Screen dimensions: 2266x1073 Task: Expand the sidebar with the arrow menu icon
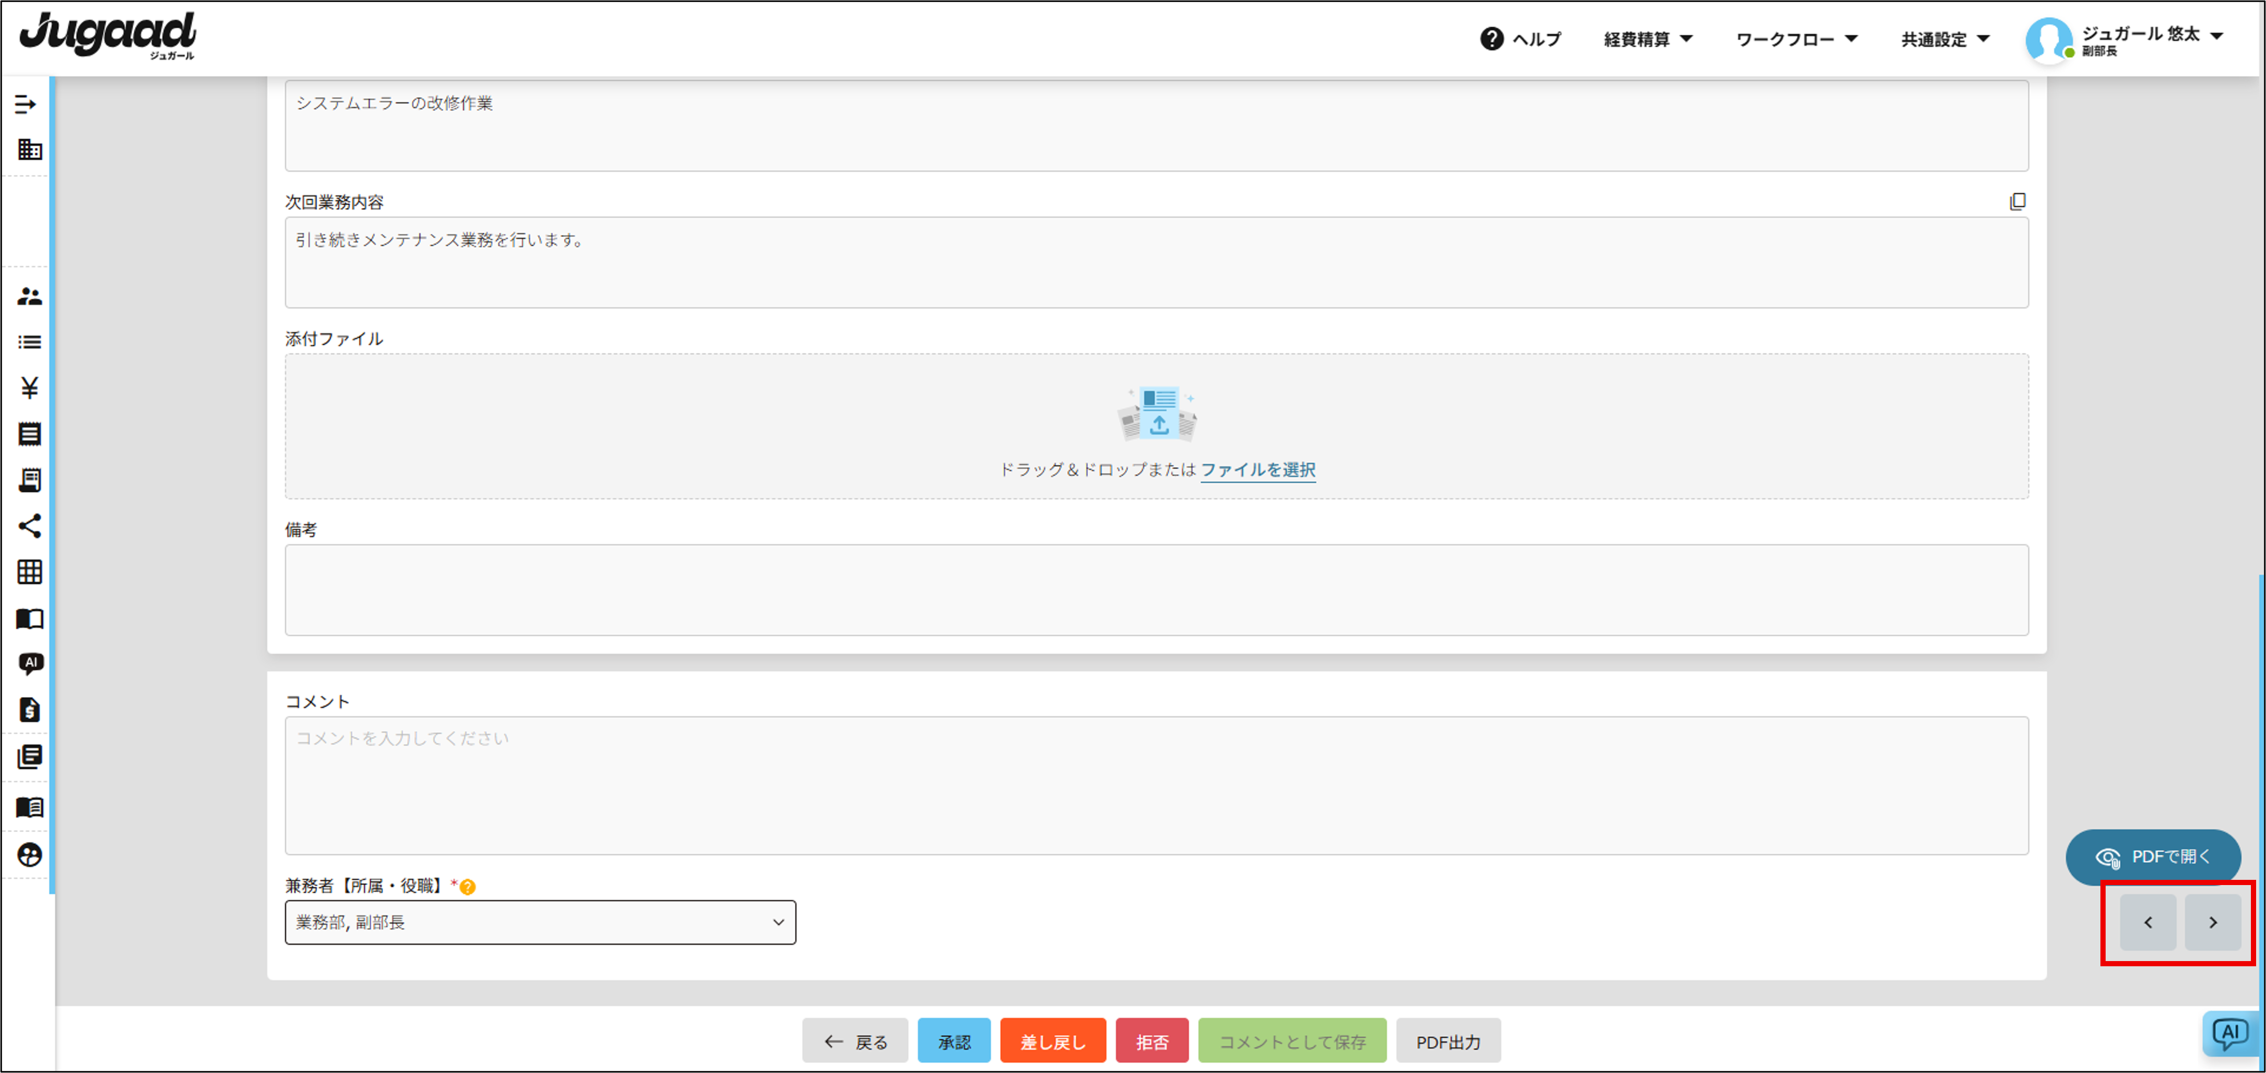[26, 105]
